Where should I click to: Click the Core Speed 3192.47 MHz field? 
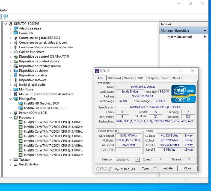click(128, 136)
